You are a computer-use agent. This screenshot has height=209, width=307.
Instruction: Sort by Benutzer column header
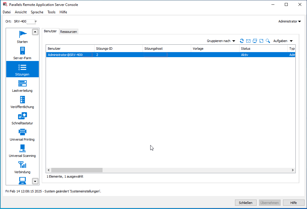pyautogui.click(x=70, y=49)
